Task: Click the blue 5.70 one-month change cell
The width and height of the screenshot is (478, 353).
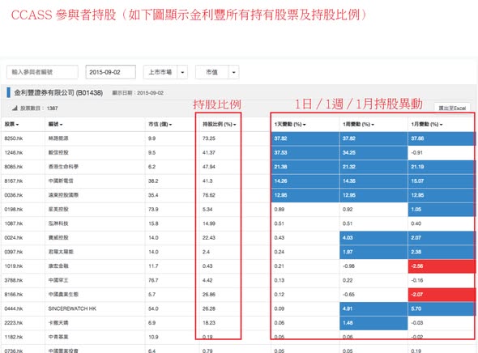Action: [x=442, y=308]
